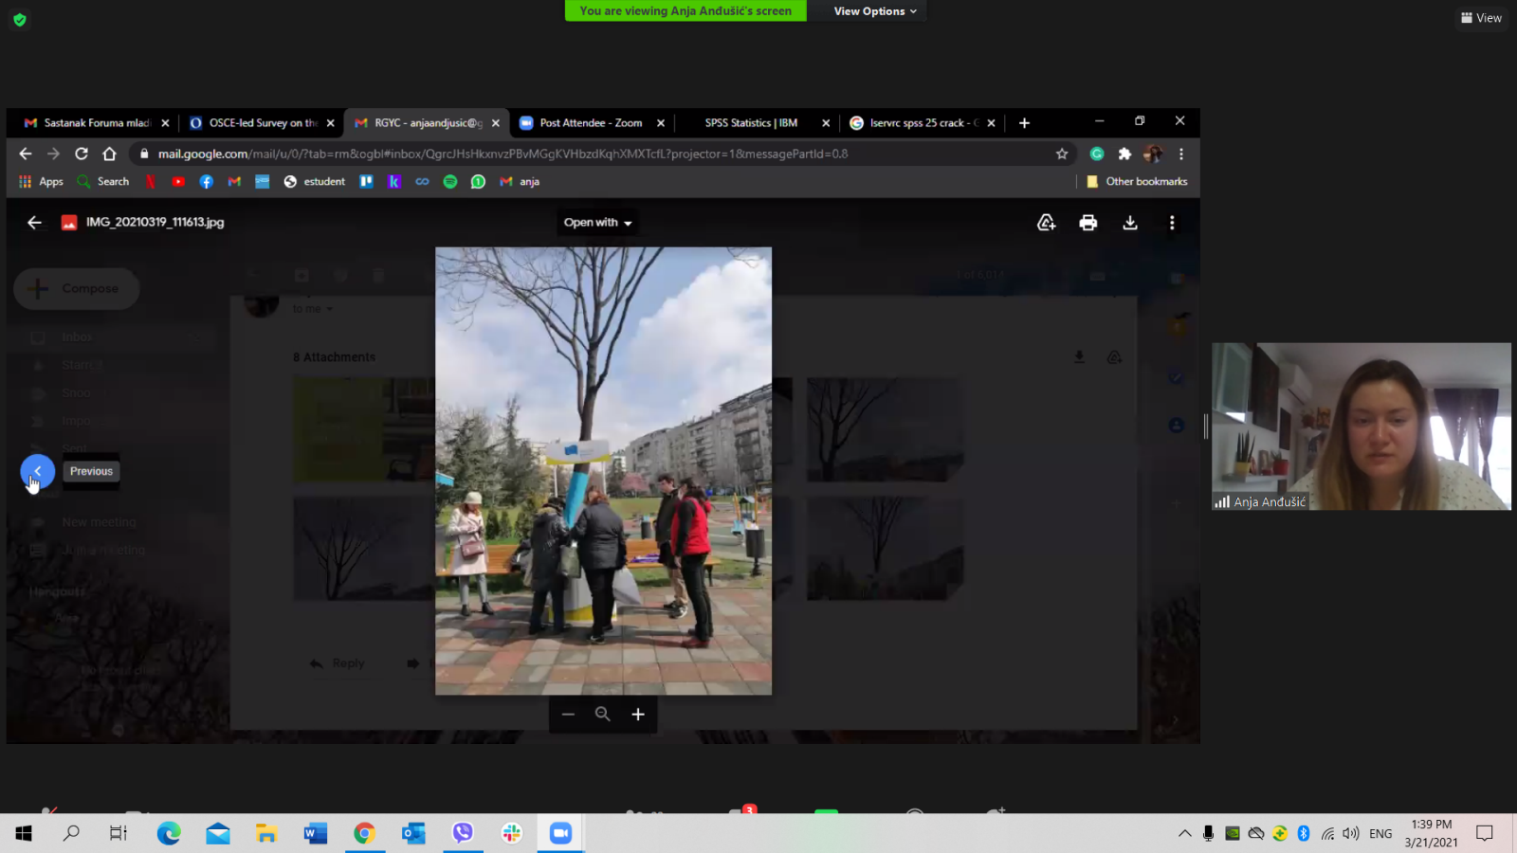
Task: Click the Print icon in image viewer
Action: click(1087, 223)
